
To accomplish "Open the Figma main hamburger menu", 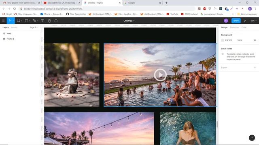I will [x=3, y=21].
